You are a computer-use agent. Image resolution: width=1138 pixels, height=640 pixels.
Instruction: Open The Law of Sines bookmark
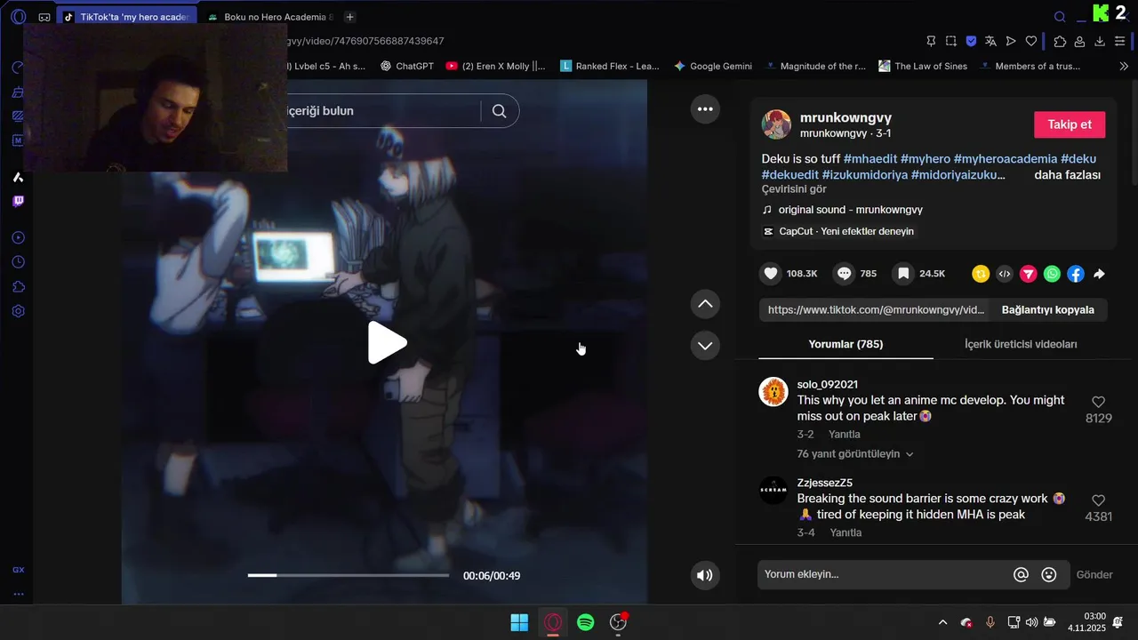point(923,66)
